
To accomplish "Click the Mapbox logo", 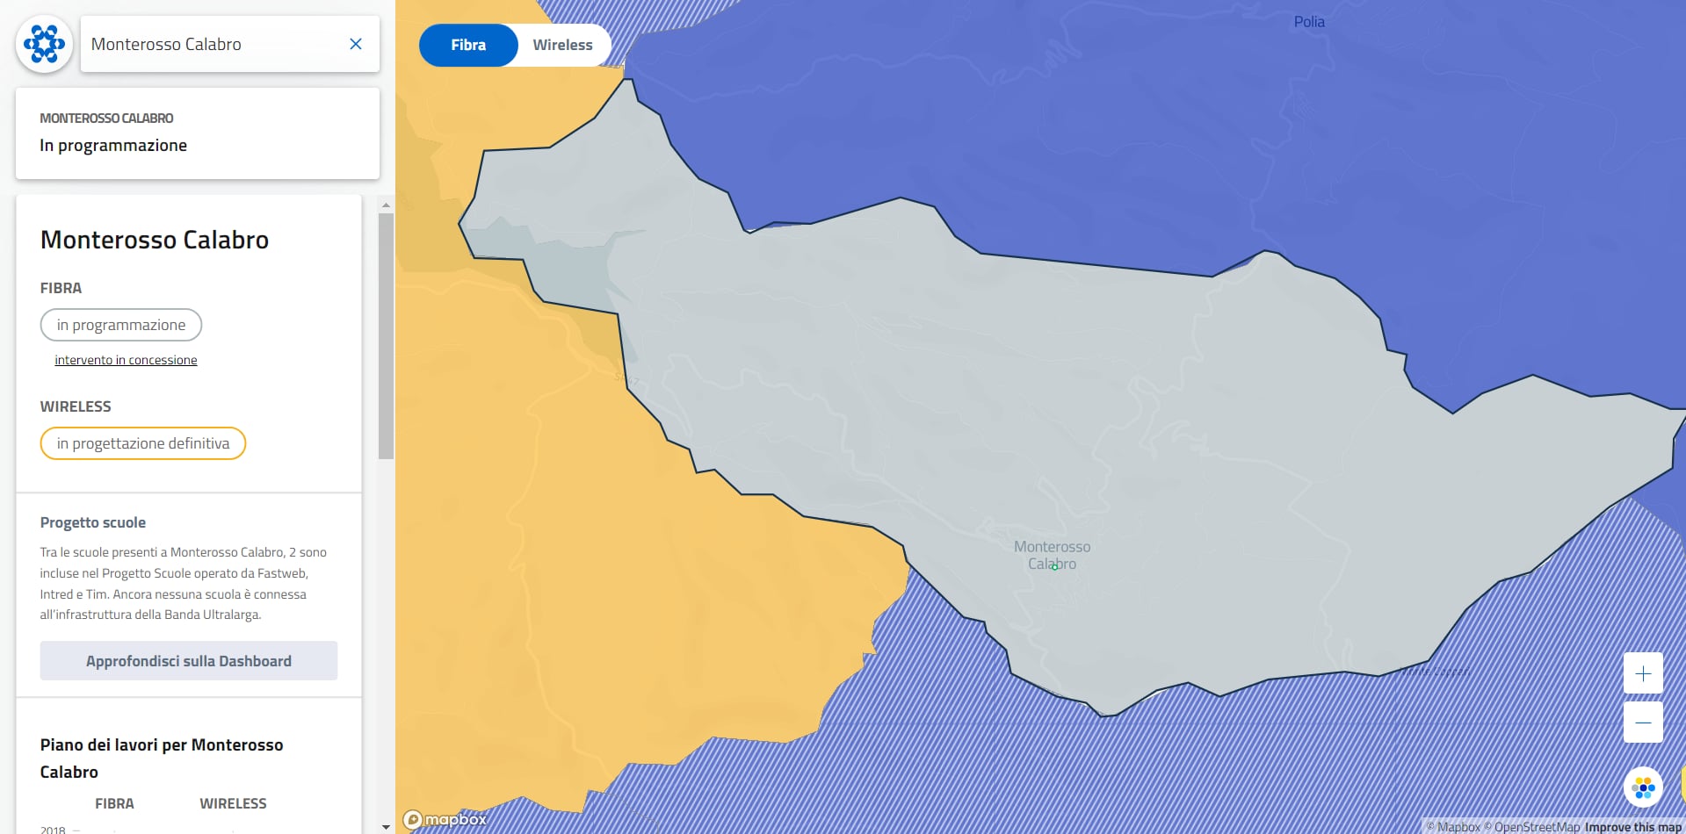I will pos(445,819).
